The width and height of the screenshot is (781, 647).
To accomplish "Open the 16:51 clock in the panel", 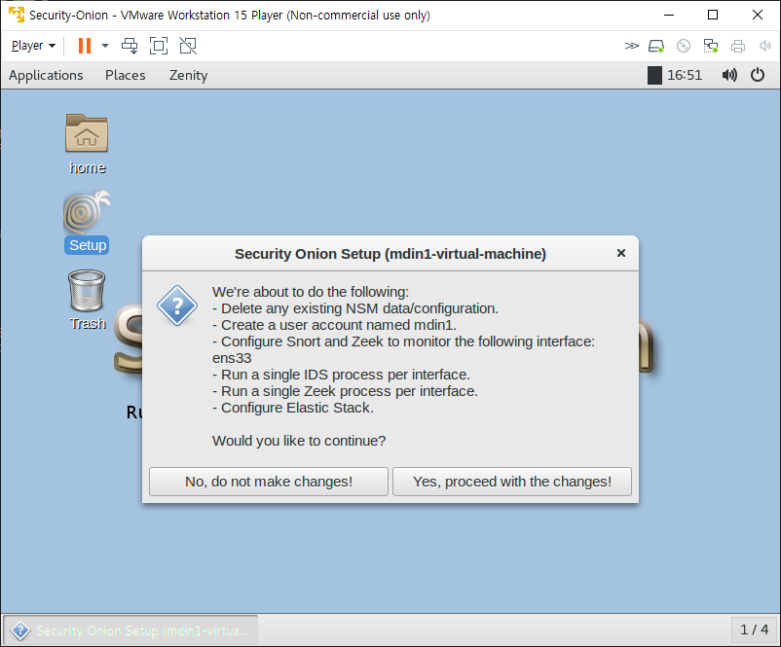I will coord(685,75).
